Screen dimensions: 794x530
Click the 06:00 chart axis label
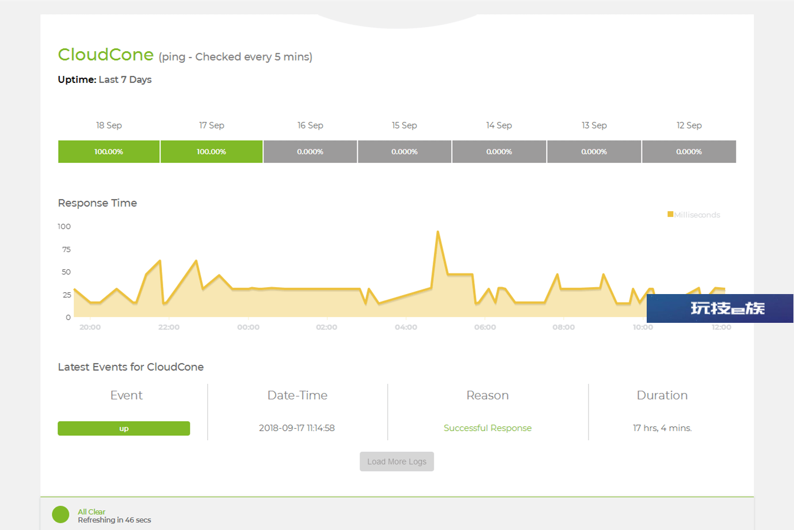click(x=485, y=327)
